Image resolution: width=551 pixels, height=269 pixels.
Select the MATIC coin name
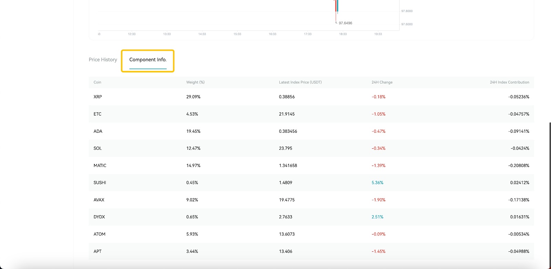[x=100, y=166]
